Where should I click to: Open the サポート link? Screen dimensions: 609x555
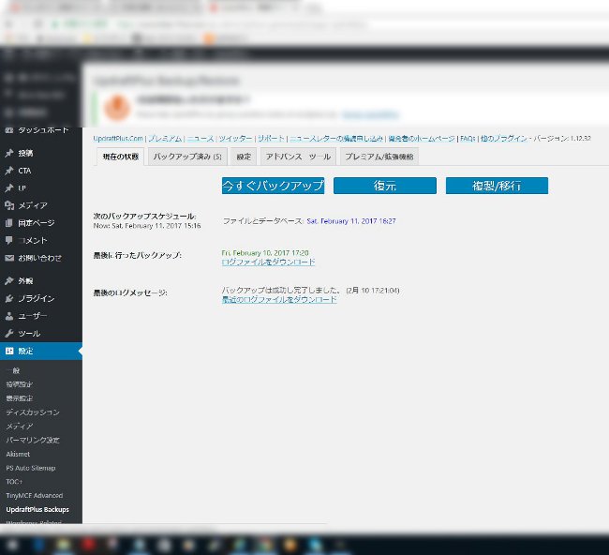[x=271, y=139]
